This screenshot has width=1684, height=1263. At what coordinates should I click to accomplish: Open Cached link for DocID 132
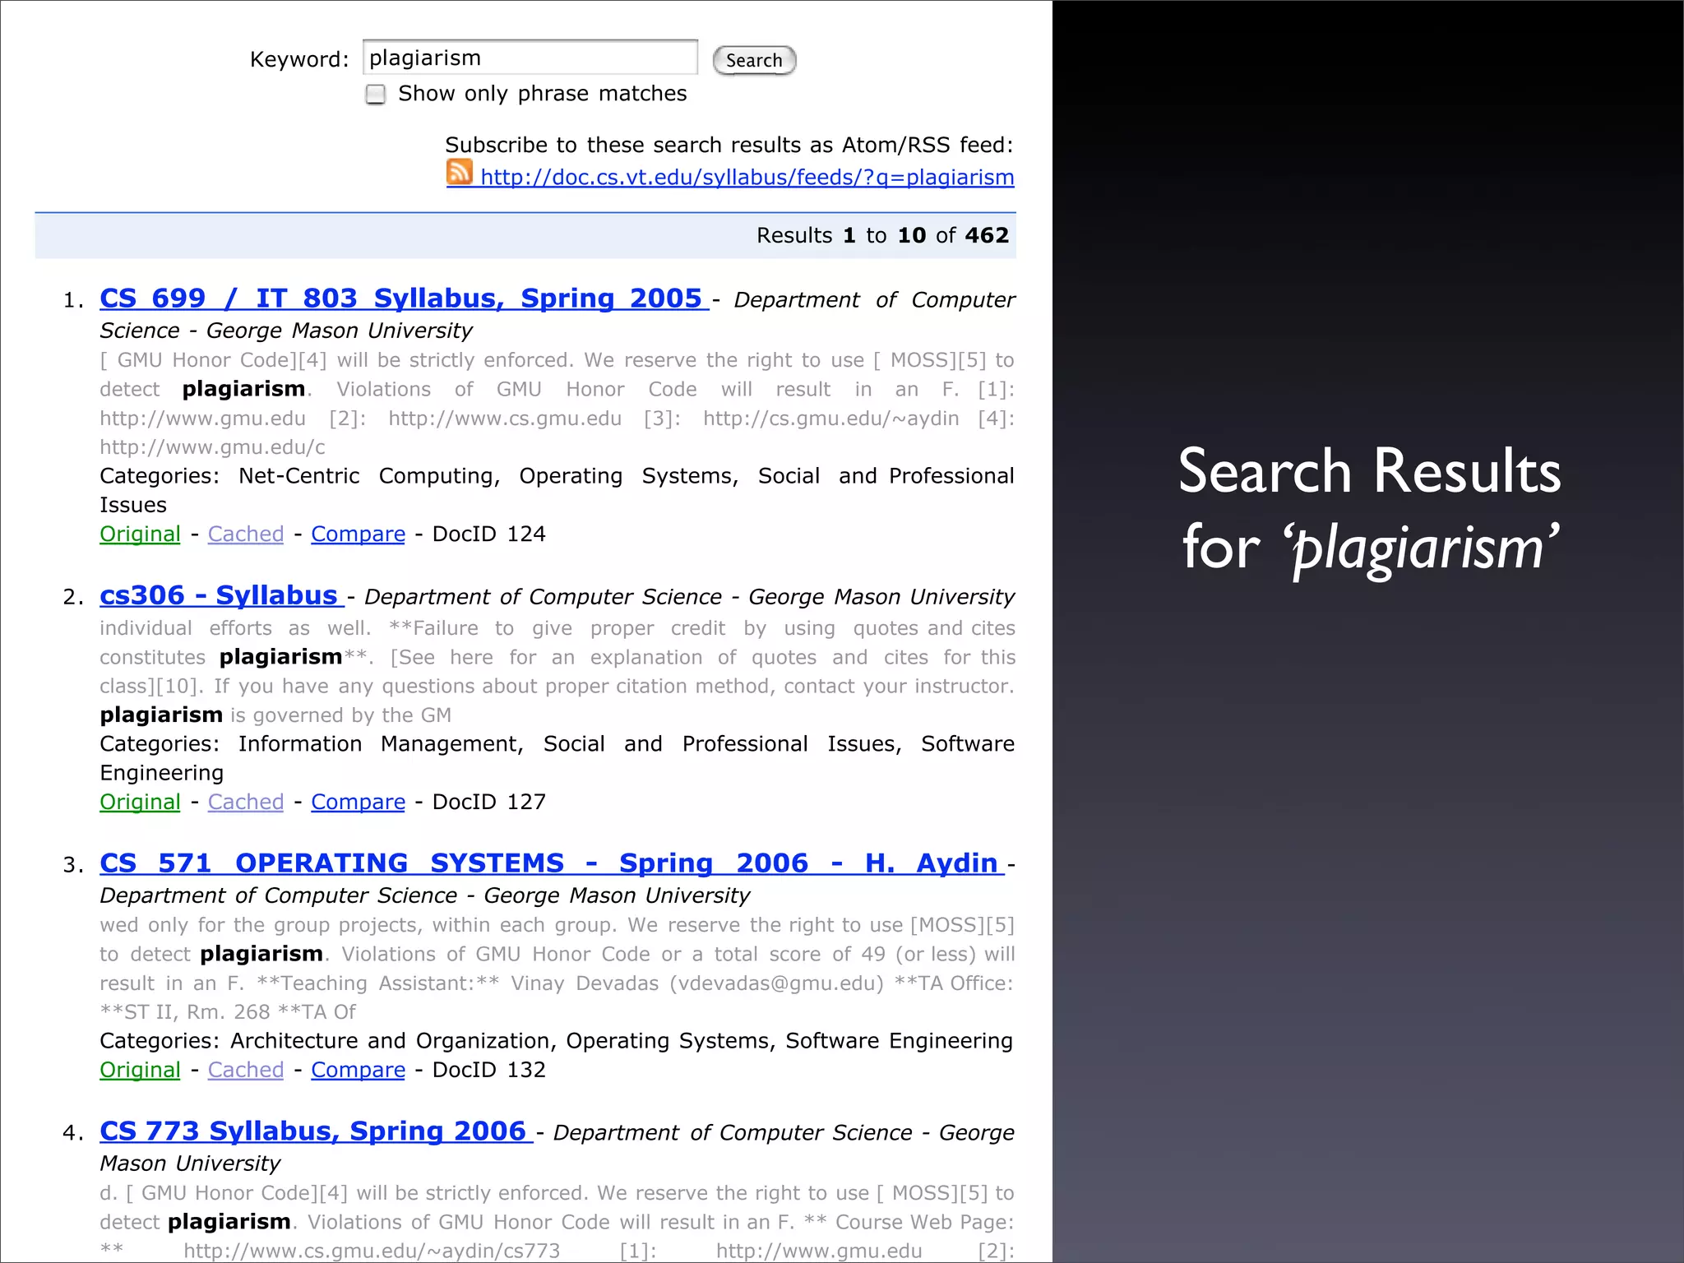click(x=246, y=1071)
